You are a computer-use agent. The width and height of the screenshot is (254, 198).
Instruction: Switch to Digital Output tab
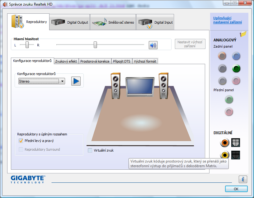pos(70,22)
